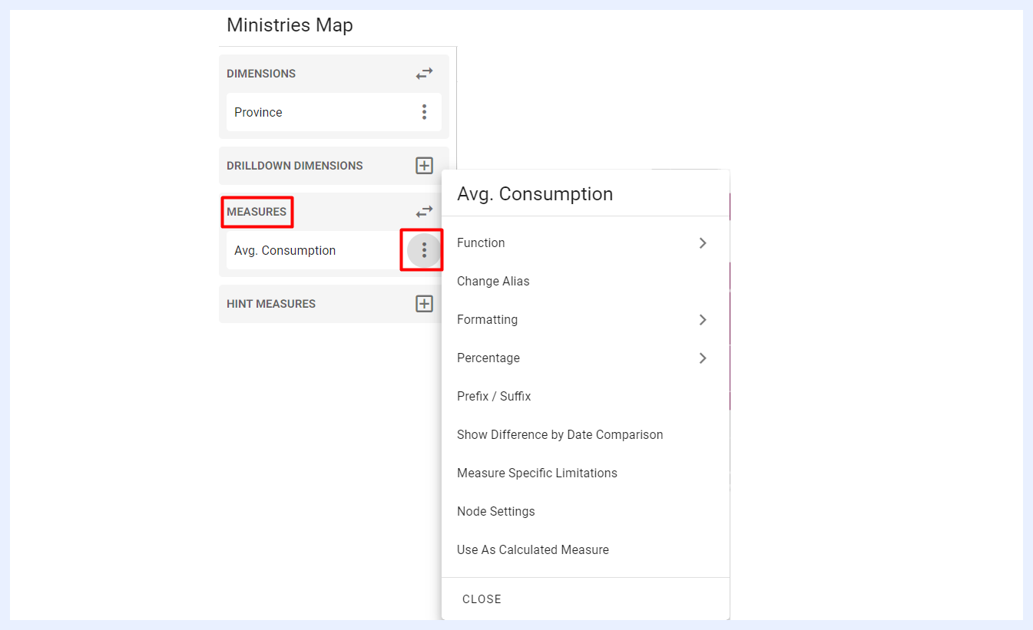Expand the Formatting submenu arrow
Screen dimensions: 1033x630
pyautogui.click(x=703, y=319)
